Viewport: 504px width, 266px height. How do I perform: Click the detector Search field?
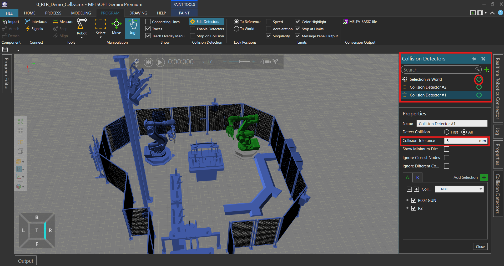441,70
